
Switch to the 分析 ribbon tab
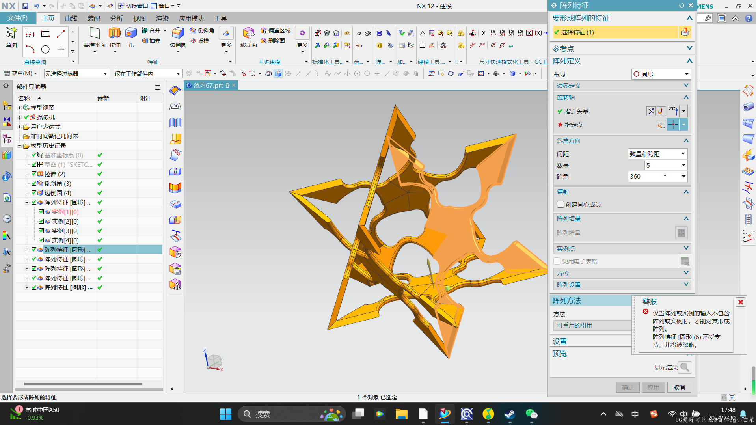pyautogui.click(x=117, y=19)
